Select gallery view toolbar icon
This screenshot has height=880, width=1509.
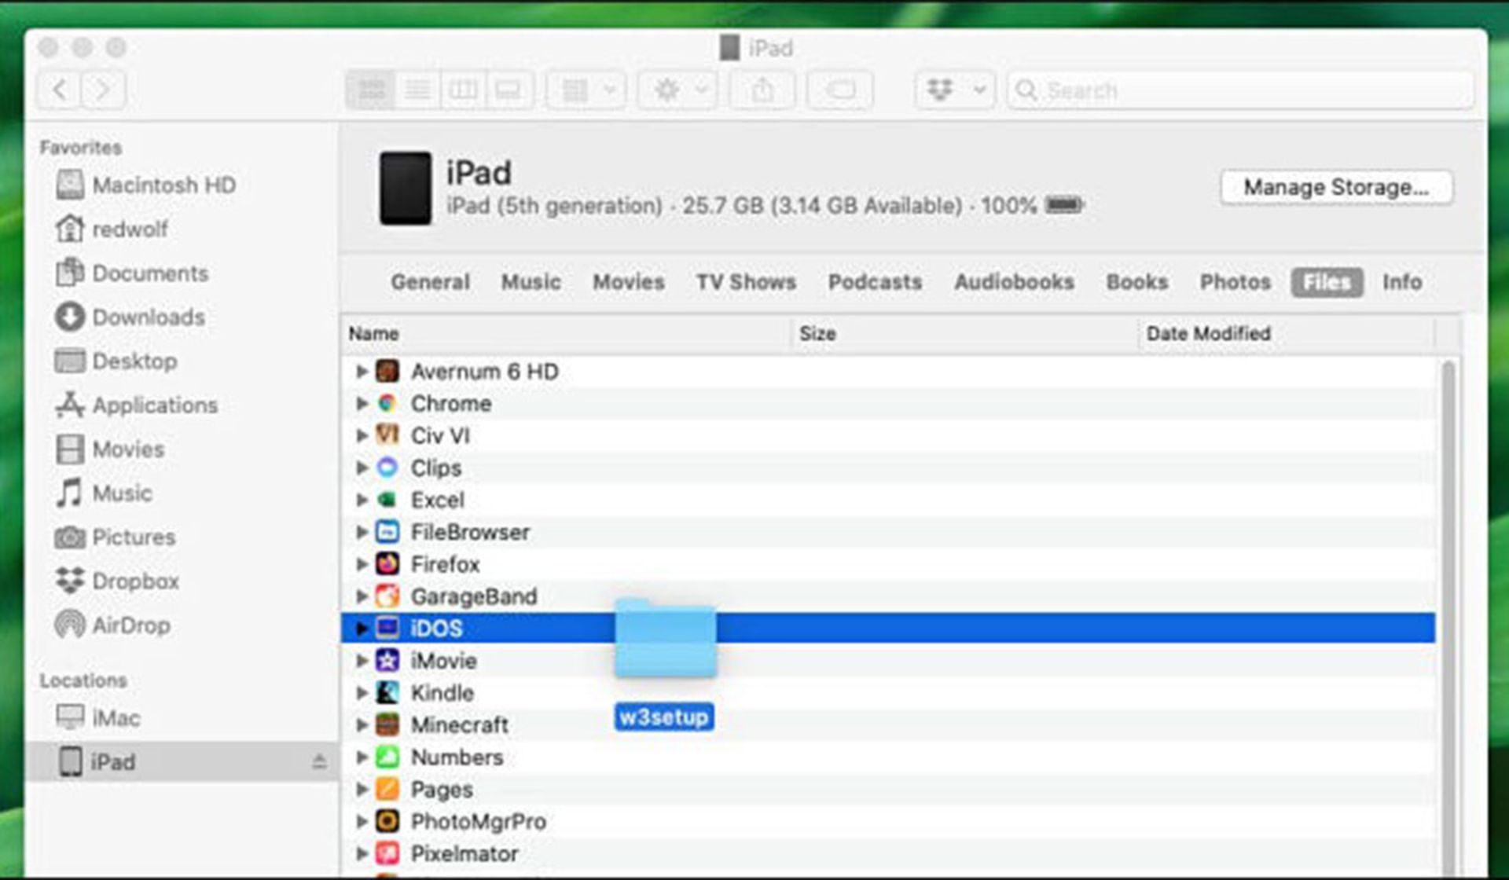pyautogui.click(x=509, y=90)
